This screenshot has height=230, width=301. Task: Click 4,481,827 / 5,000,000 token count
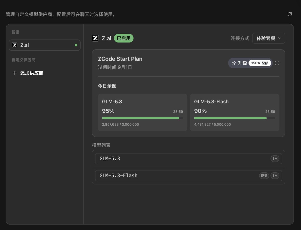tap(212, 124)
